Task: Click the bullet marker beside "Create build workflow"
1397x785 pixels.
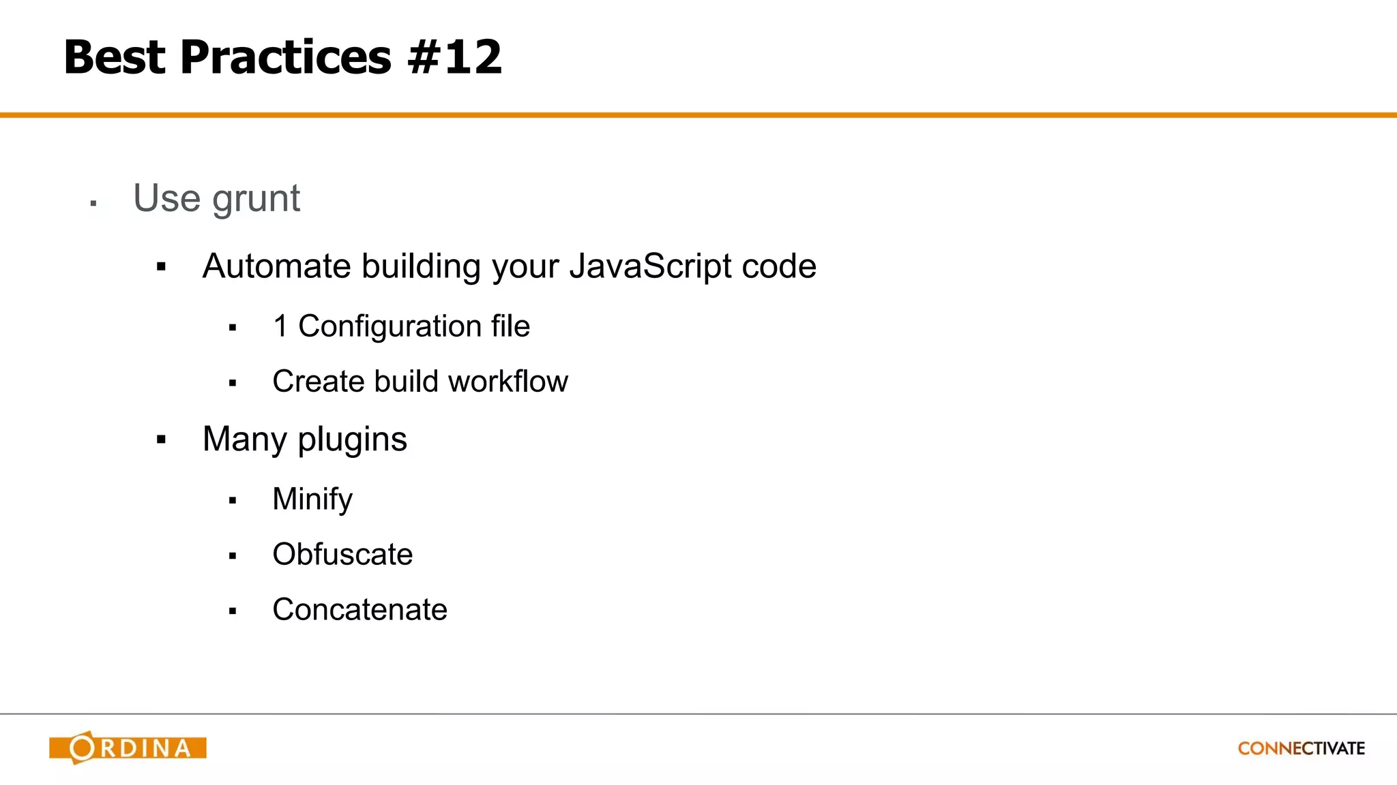Action: (233, 383)
